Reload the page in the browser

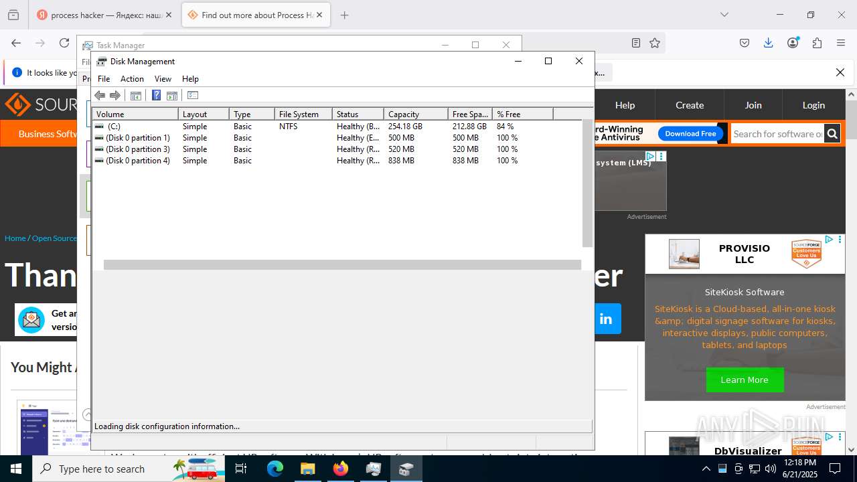tap(64, 43)
